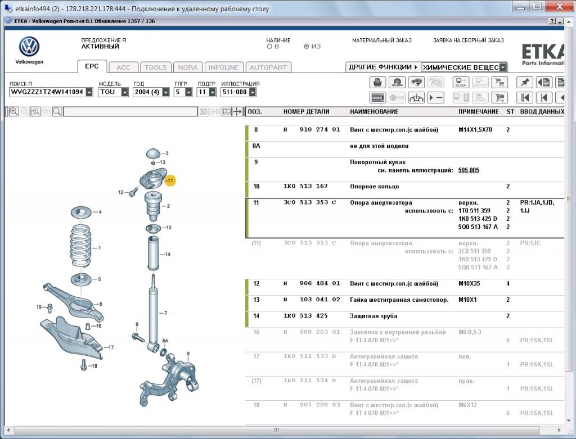The image size is (576, 439).
Task: Click part number 'N 906 484 01'
Action: click(x=312, y=284)
